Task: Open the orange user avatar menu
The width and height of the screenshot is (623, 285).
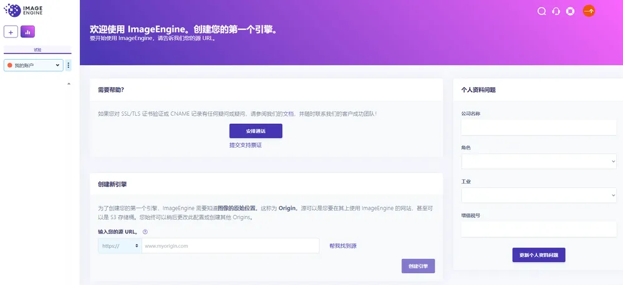Action: 589,11
